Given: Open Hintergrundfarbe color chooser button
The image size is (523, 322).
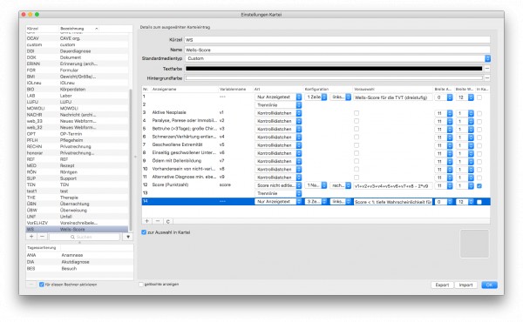Looking at the screenshot, I should pyautogui.click(x=487, y=78).
